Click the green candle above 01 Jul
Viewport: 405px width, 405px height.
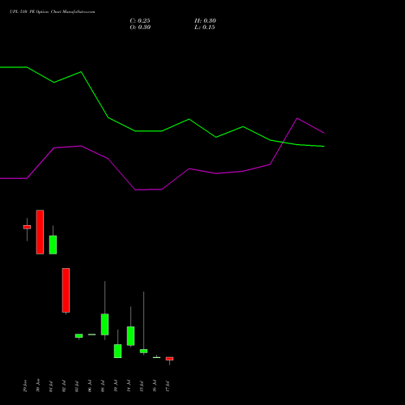(53, 245)
